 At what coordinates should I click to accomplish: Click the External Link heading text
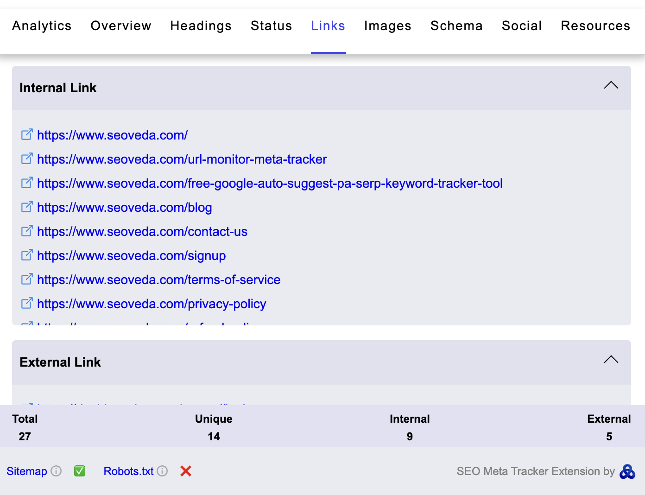click(x=60, y=362)
